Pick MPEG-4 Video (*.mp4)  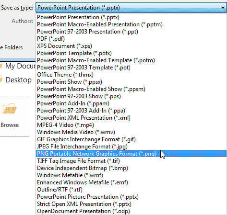coord(131,125)
